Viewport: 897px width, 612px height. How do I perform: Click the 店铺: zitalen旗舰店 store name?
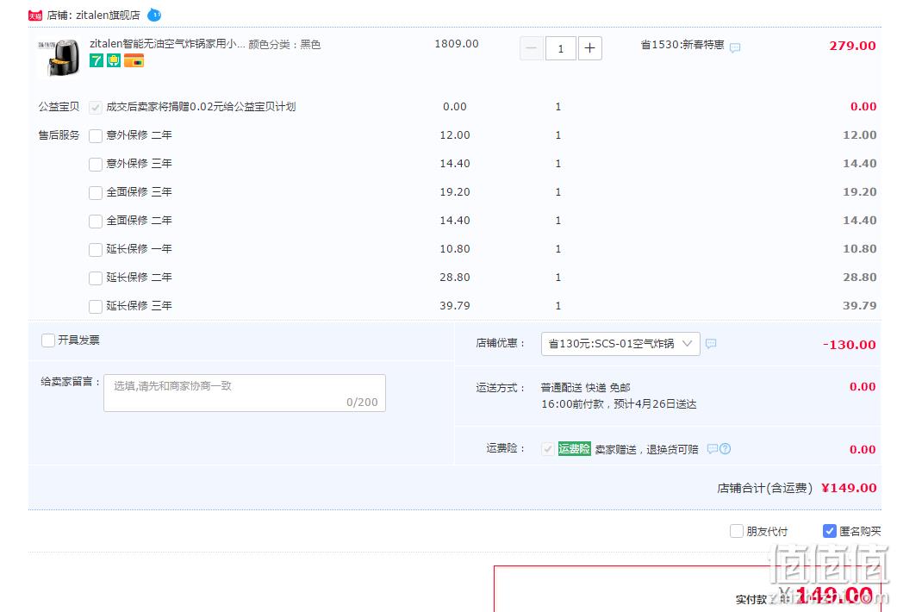click(x=93, y=16)
